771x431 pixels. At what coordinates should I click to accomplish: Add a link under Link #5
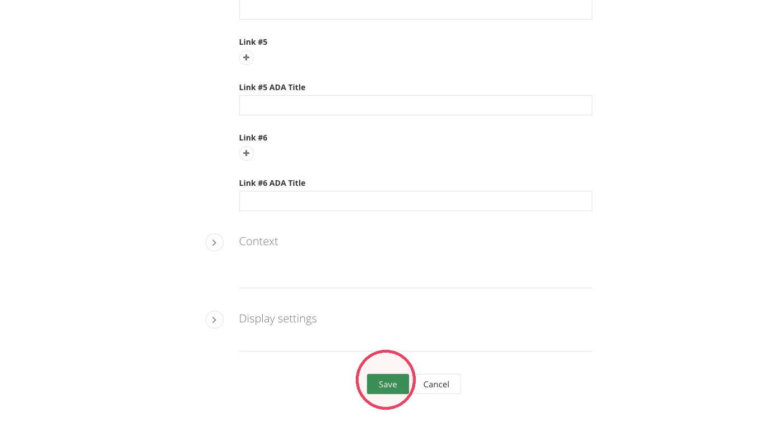(246, 58)
